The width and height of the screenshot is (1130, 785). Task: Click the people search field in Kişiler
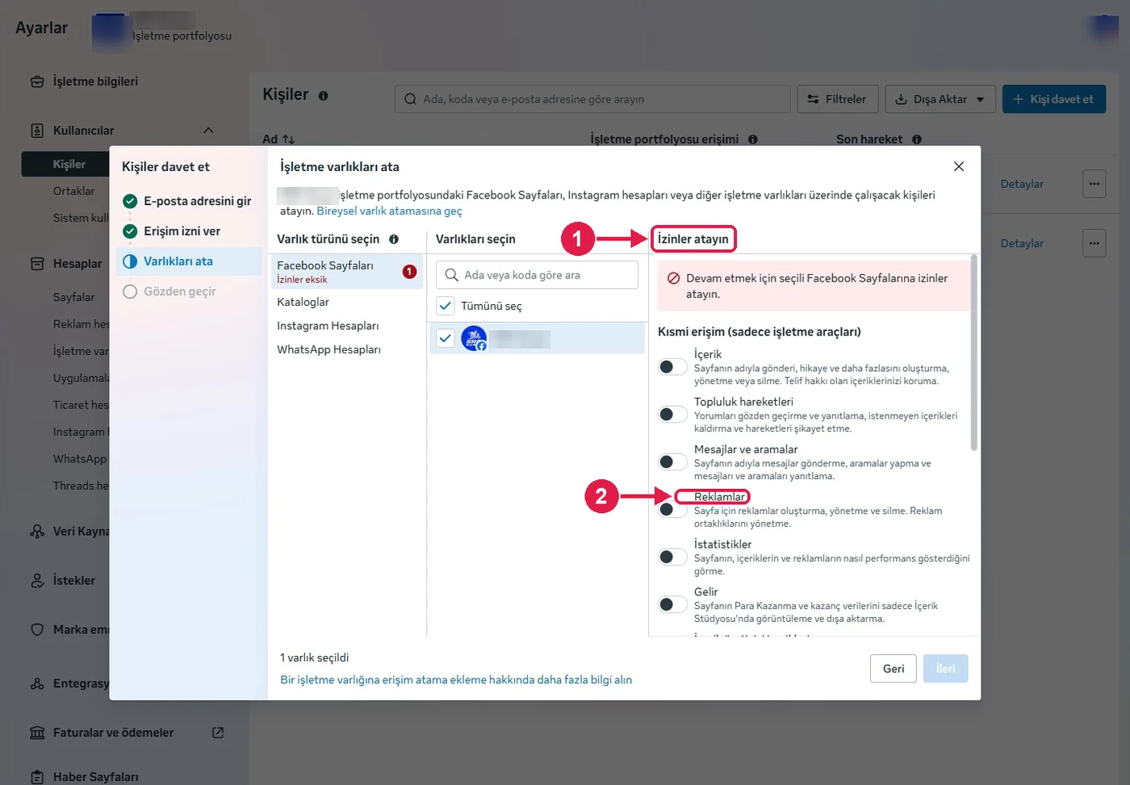592,99
